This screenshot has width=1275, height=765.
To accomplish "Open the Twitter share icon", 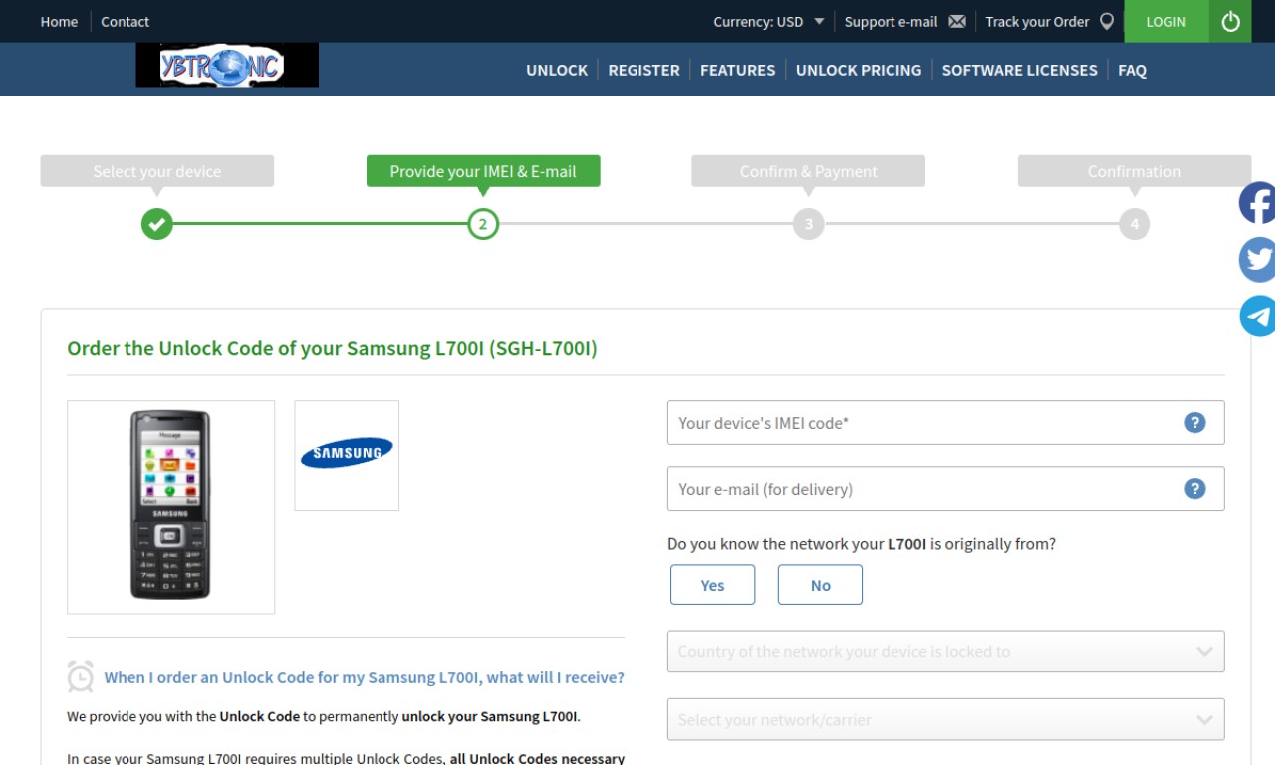I will coord(1257,260).
